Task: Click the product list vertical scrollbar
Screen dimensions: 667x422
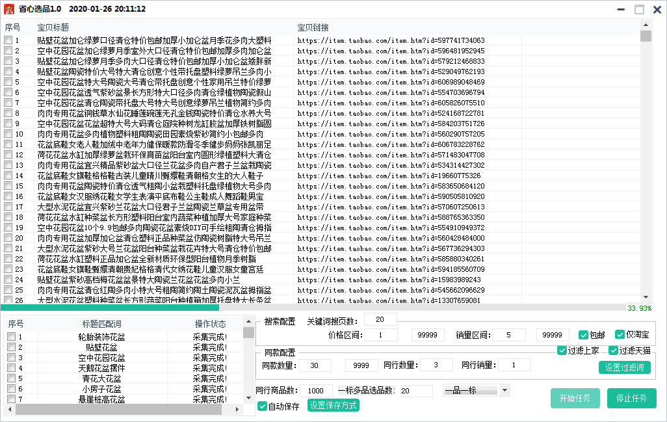Action: [646, 163]
